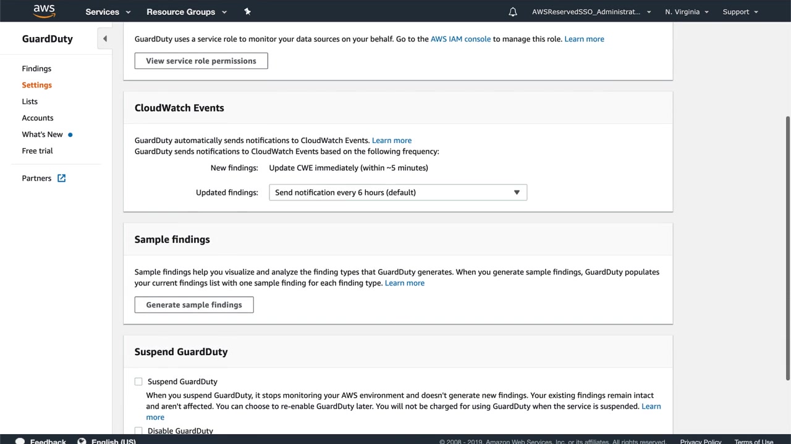The image size is (791, 444).
Task: Open the Lists page from the sidebar
Action: click(x=30, y=101)
